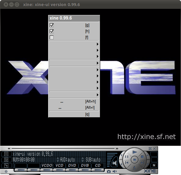Pause playback on the control wheel
This screenshot has height=175, width=181.
click(127, 157)
